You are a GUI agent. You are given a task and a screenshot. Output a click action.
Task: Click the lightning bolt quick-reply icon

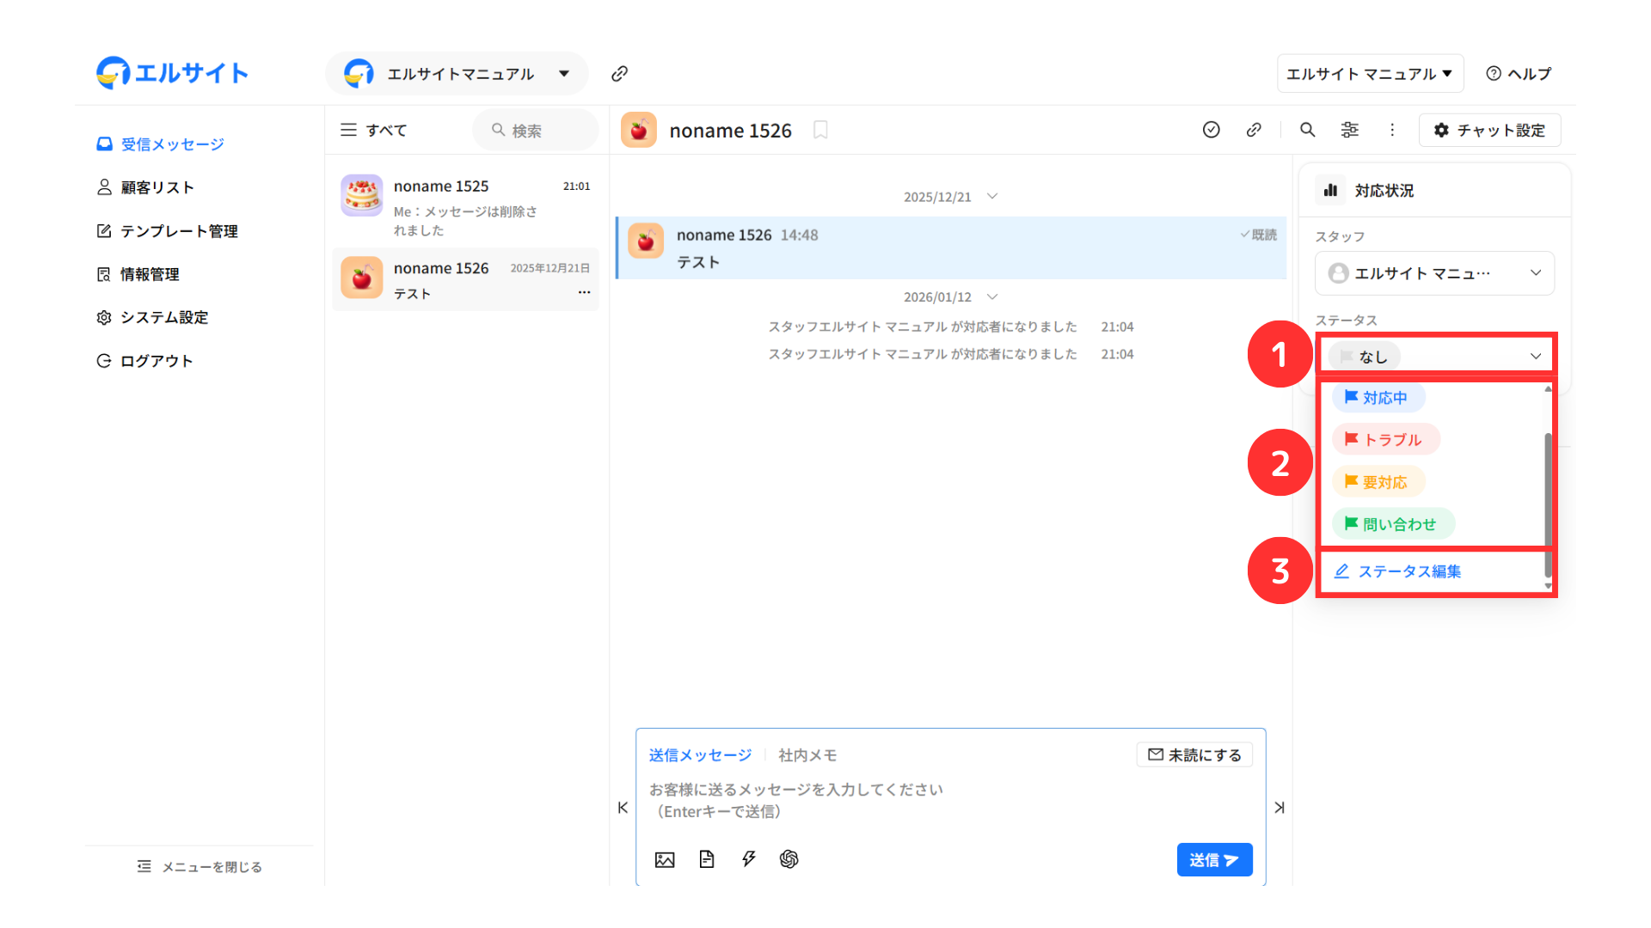pos(748,859)
